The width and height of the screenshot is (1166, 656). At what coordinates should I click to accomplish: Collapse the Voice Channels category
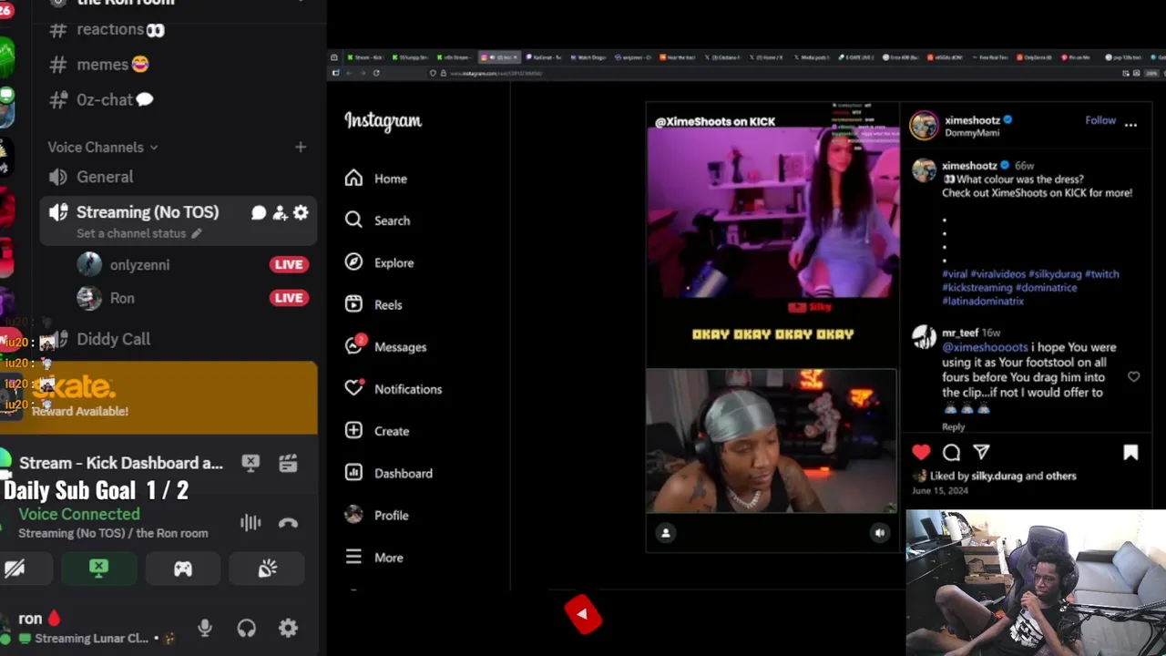click(x=103, y=147)
